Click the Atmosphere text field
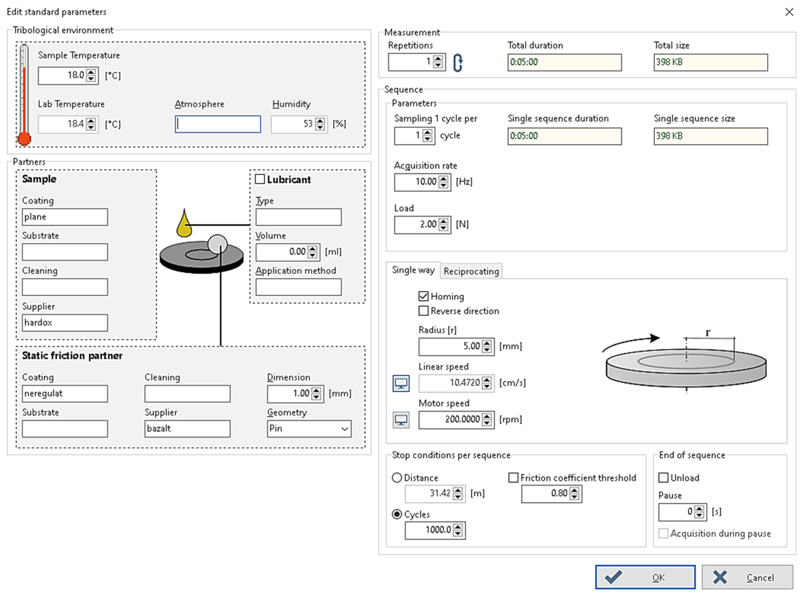 (x=218, y=125)
